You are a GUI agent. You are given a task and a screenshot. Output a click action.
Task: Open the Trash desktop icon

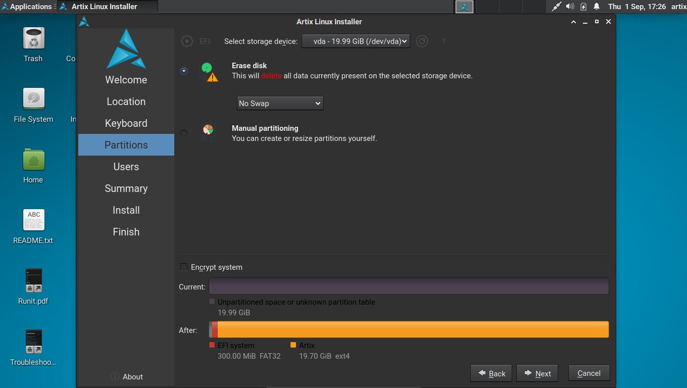click(x=33, y=39)
